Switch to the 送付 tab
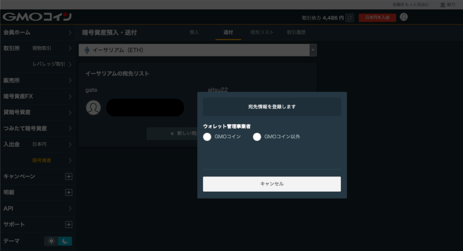Screen dimensions: 463x251 (228, 33)
